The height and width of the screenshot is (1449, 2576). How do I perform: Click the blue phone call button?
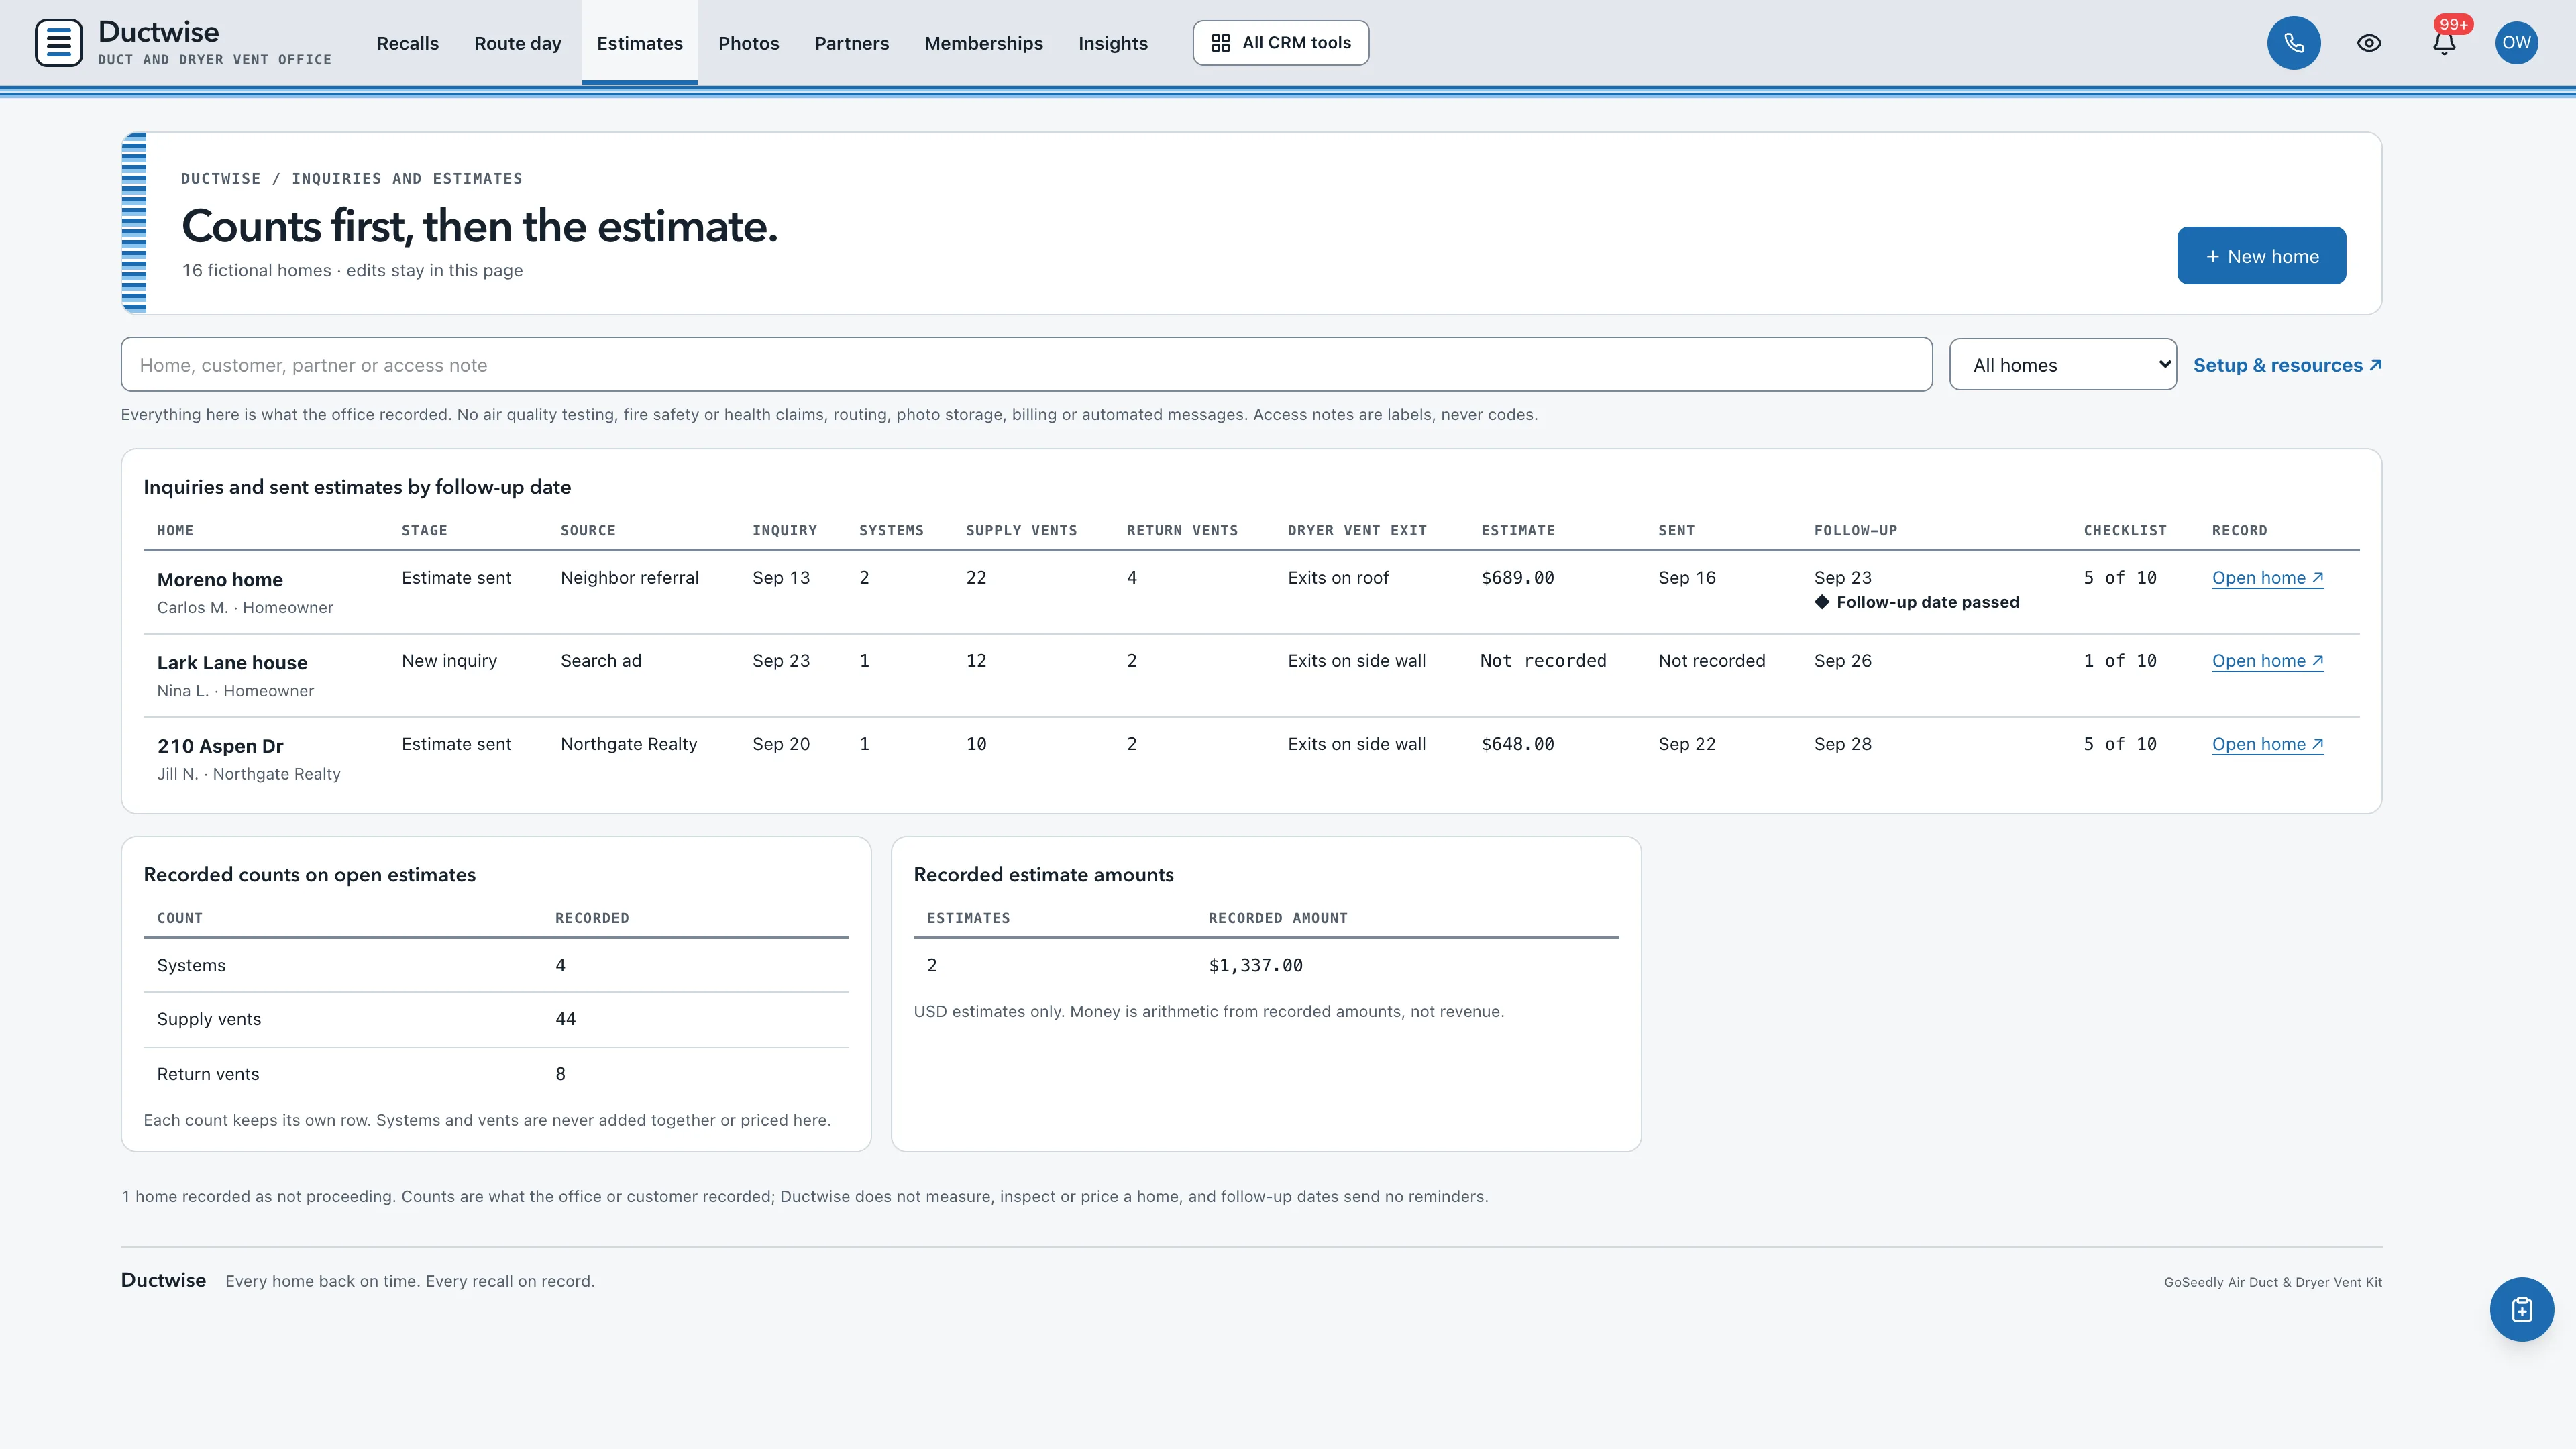tap(2293, 43)
